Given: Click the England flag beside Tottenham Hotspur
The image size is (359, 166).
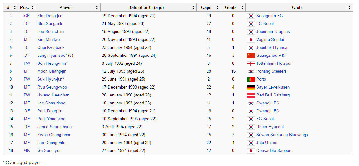Looking at the screenshot, I should pyautogui.click(x=251, y=63).
